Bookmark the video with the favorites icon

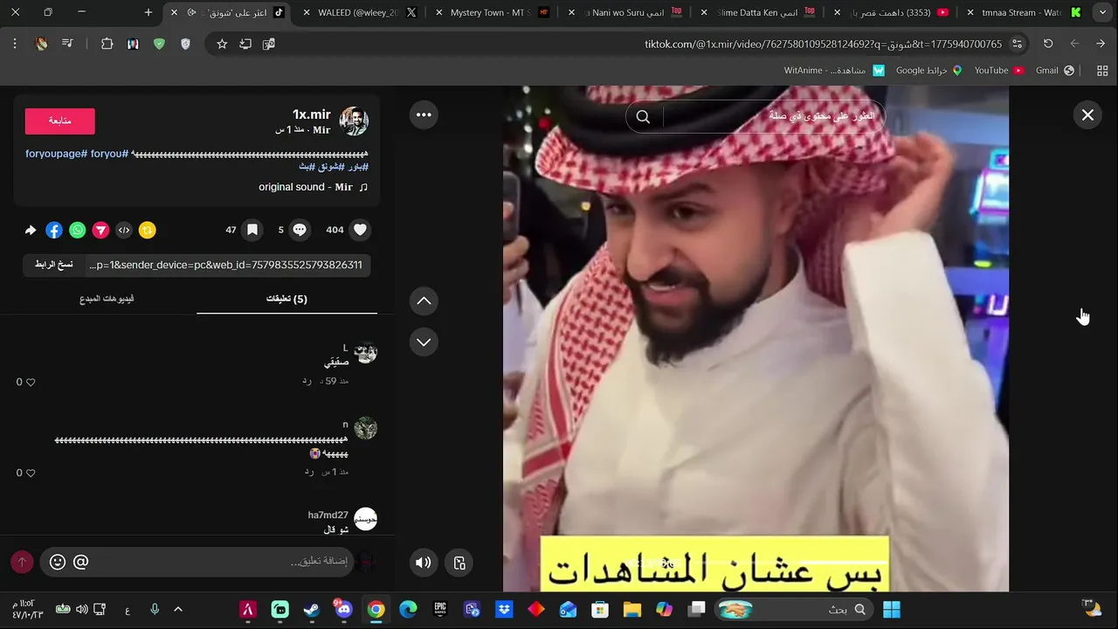[252, 230]
